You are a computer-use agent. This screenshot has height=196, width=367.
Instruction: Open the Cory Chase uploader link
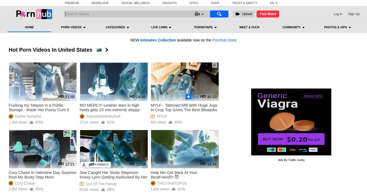point(25,183)
